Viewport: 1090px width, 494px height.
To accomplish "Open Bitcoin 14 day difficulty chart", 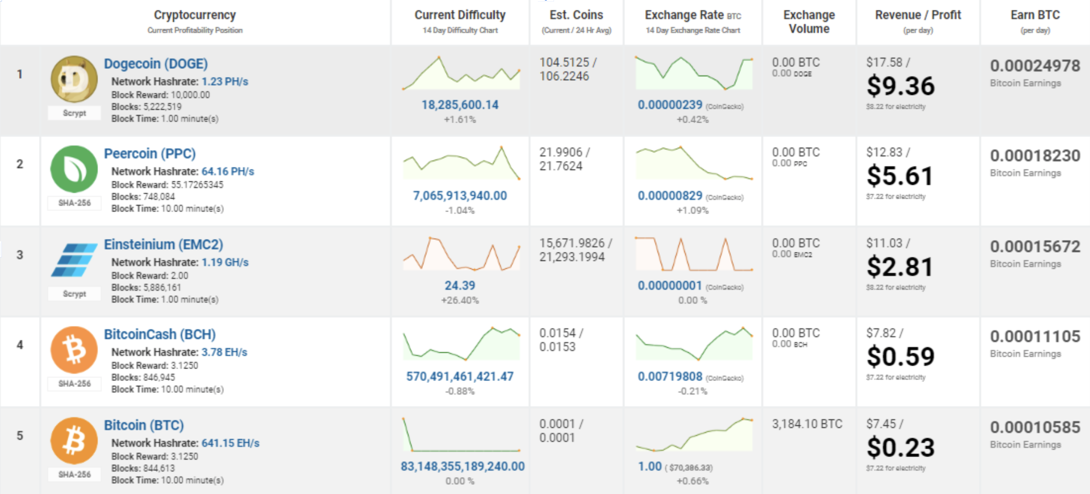I will (x=461, y=434).
